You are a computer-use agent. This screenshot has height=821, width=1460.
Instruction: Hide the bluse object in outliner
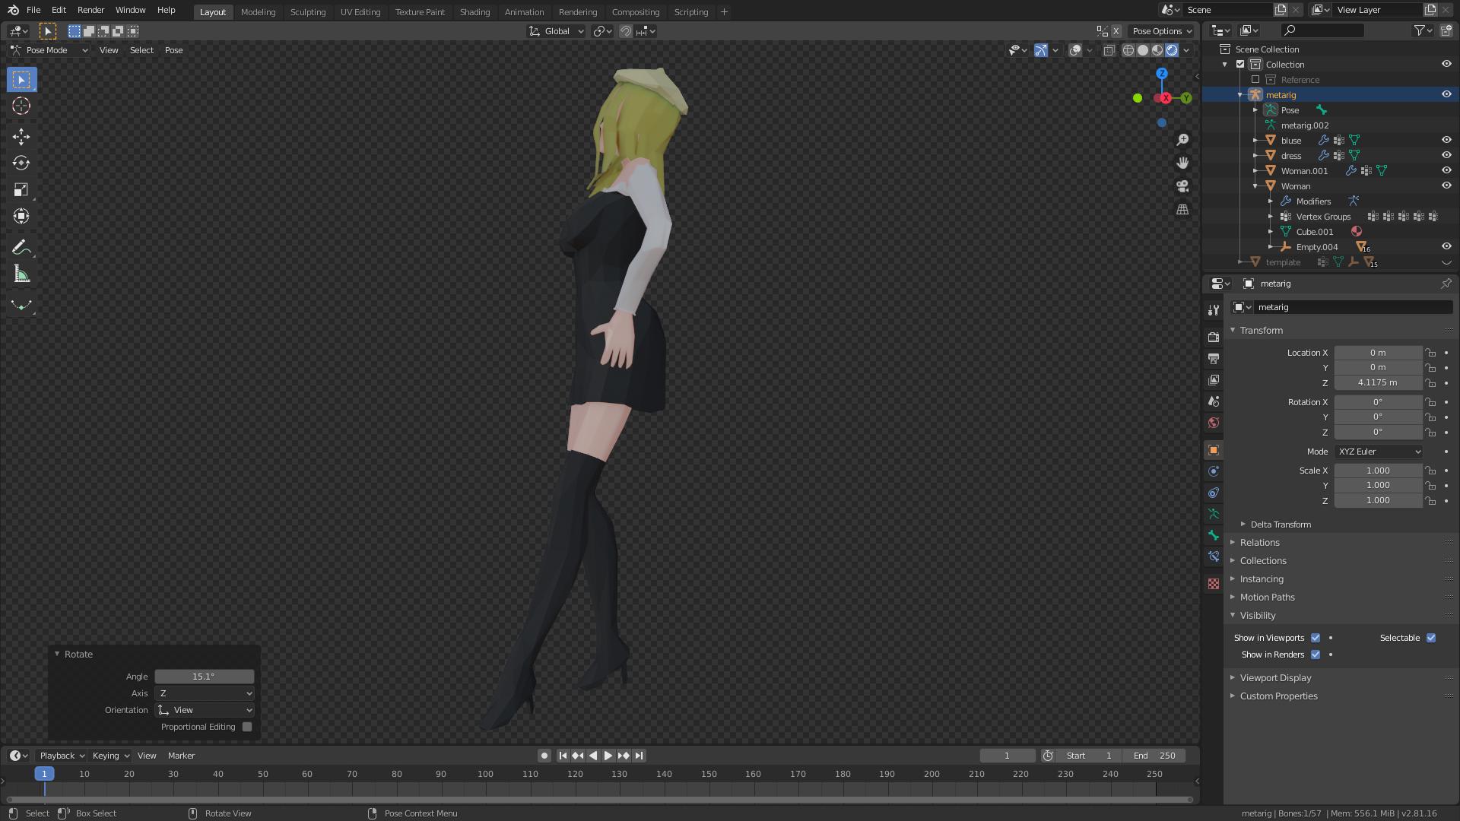click(1446, 140)
